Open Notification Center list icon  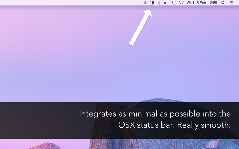[231, 3]
